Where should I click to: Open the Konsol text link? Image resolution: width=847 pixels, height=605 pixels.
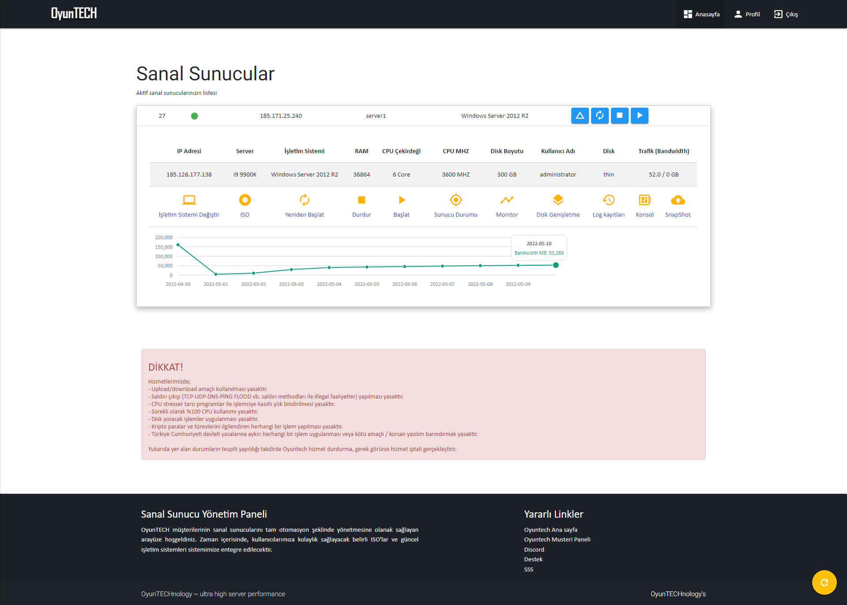pos(645,215)
